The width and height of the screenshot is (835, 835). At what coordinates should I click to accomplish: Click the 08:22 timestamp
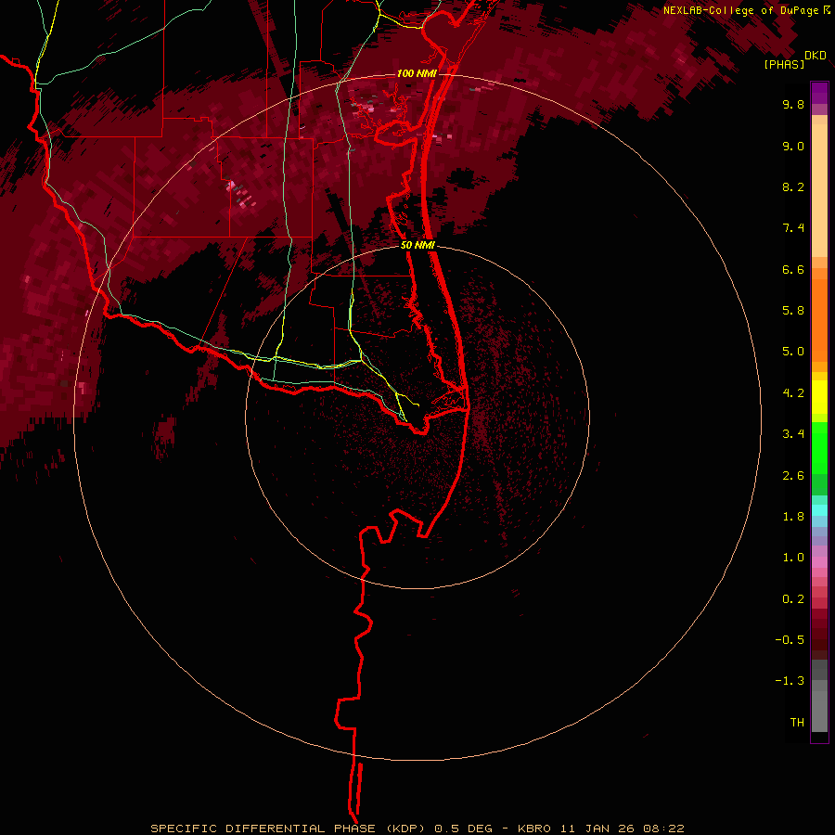pos(663,829)
